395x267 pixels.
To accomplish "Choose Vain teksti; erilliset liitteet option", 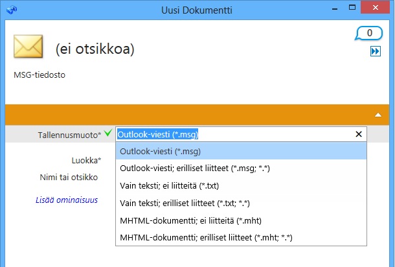I will coord(241,203).
